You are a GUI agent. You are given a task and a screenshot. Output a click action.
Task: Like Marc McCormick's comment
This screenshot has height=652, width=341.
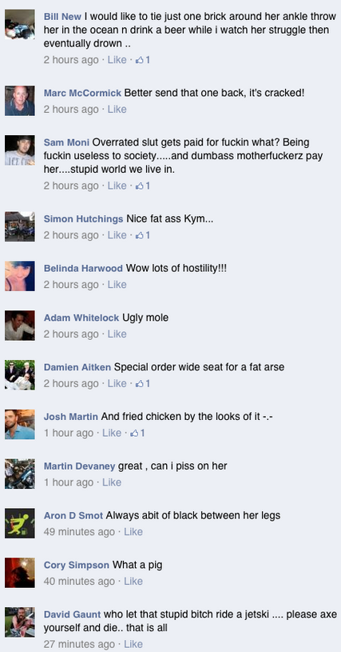click(117, 110)
